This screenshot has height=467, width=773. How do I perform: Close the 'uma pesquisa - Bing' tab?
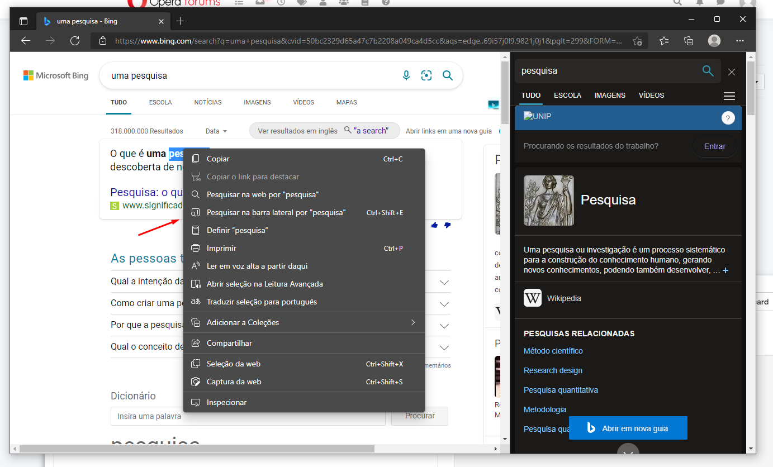point(162,21)
